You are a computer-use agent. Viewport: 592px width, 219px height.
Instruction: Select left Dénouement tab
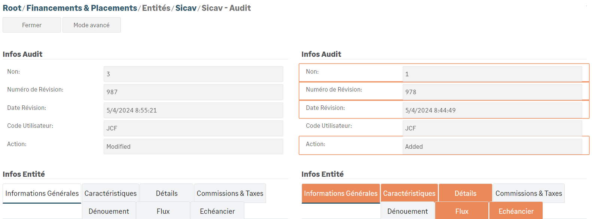pos(109,211)
